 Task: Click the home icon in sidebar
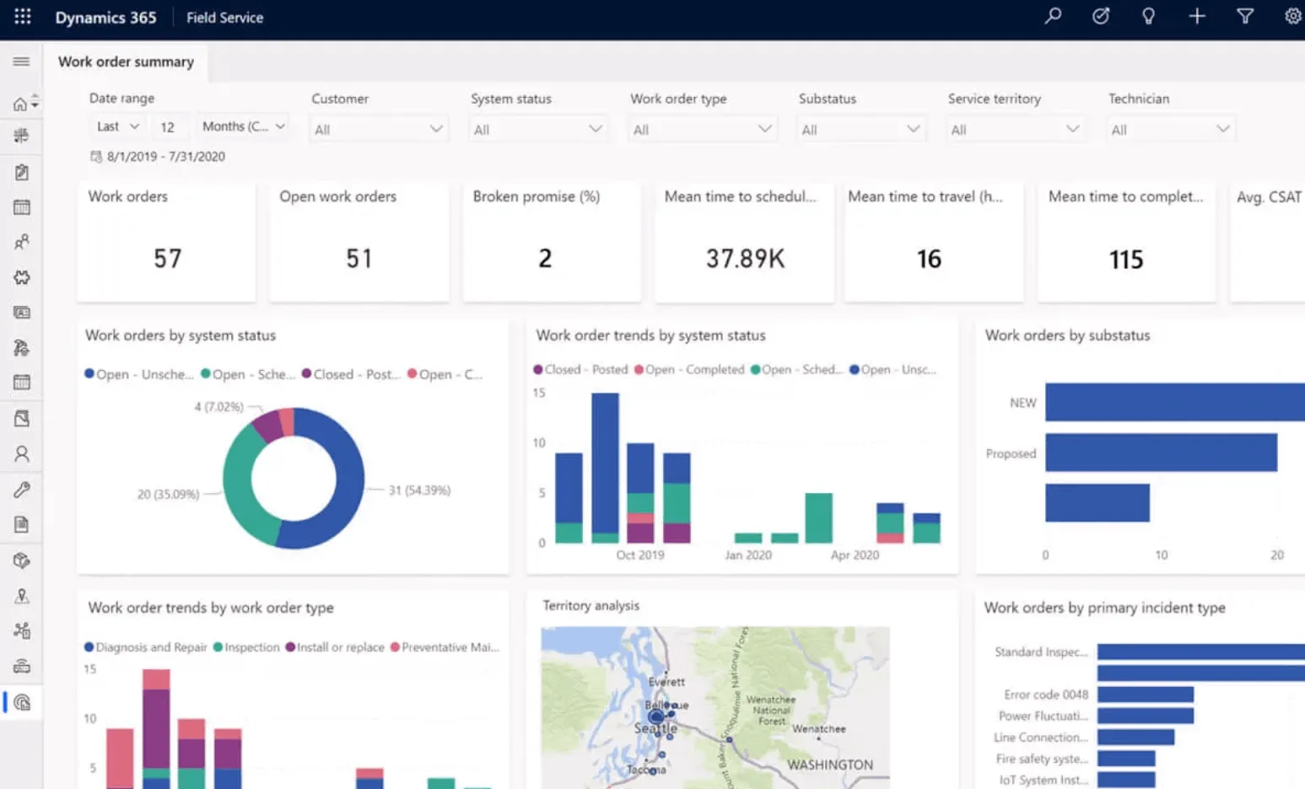coord(19,104)
